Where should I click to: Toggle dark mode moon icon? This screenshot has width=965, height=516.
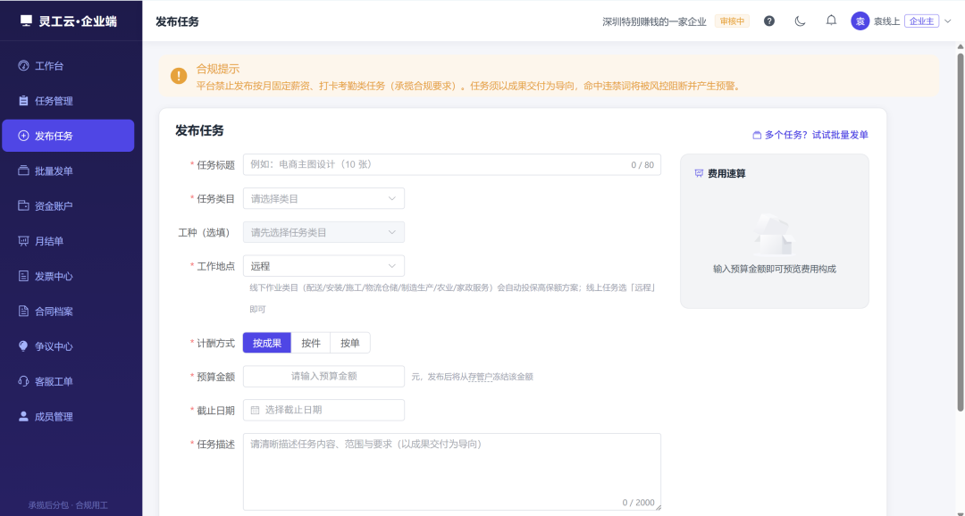point(800,21)
